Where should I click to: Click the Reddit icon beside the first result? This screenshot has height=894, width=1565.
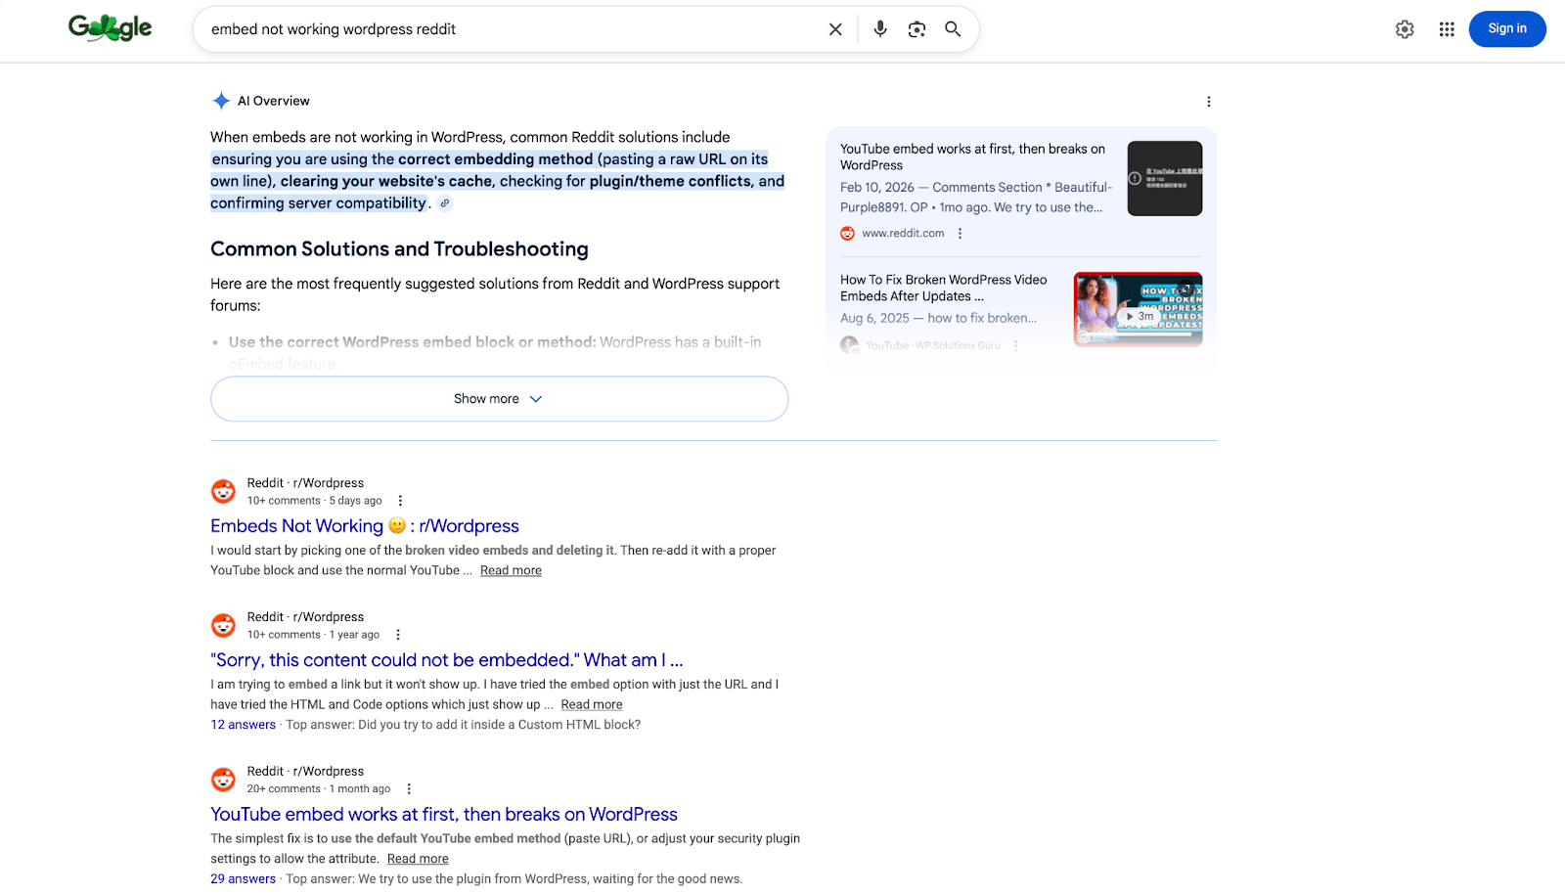(222, 490)
